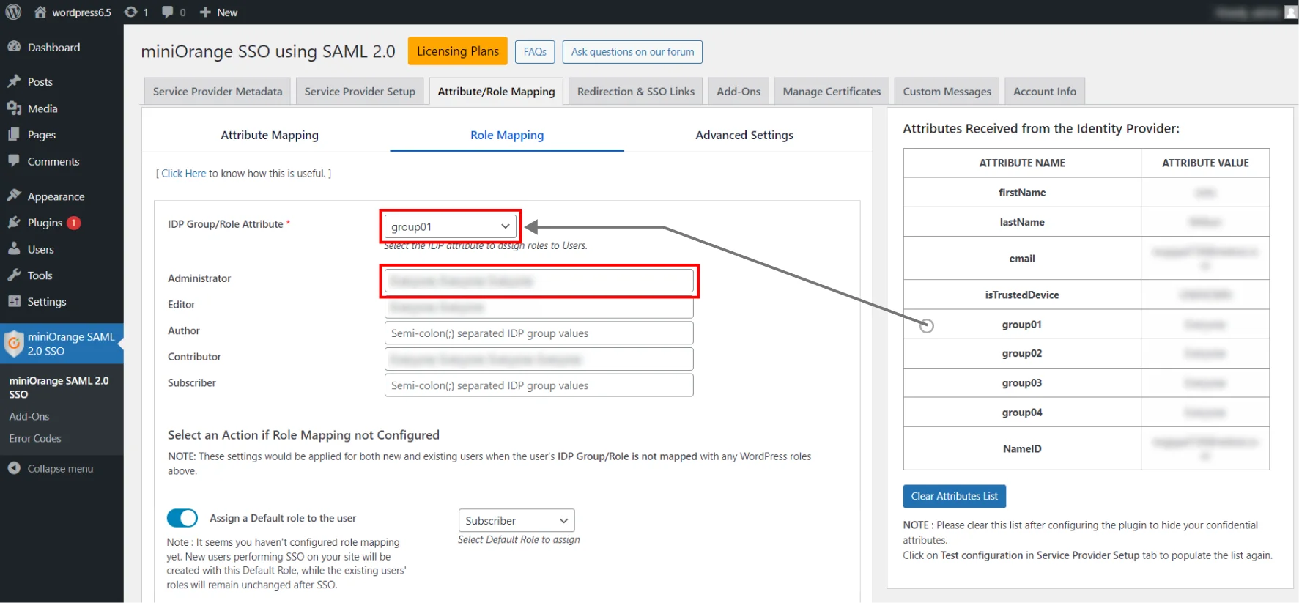Focus the Author group values field

(x=539, y=333)
